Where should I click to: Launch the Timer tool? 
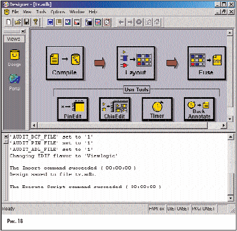(x=157, y=109)
